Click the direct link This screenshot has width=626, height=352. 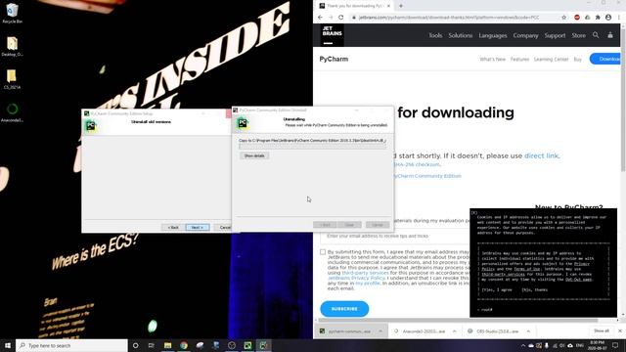tap(541, 155)
